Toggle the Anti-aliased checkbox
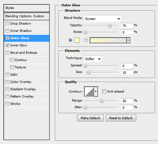158x144 pixels. click(104, 91)
